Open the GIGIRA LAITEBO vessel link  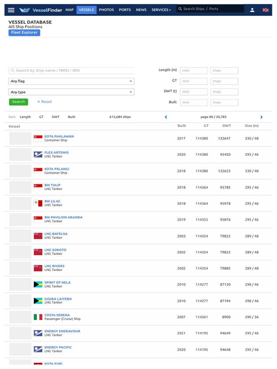(58, 299)
